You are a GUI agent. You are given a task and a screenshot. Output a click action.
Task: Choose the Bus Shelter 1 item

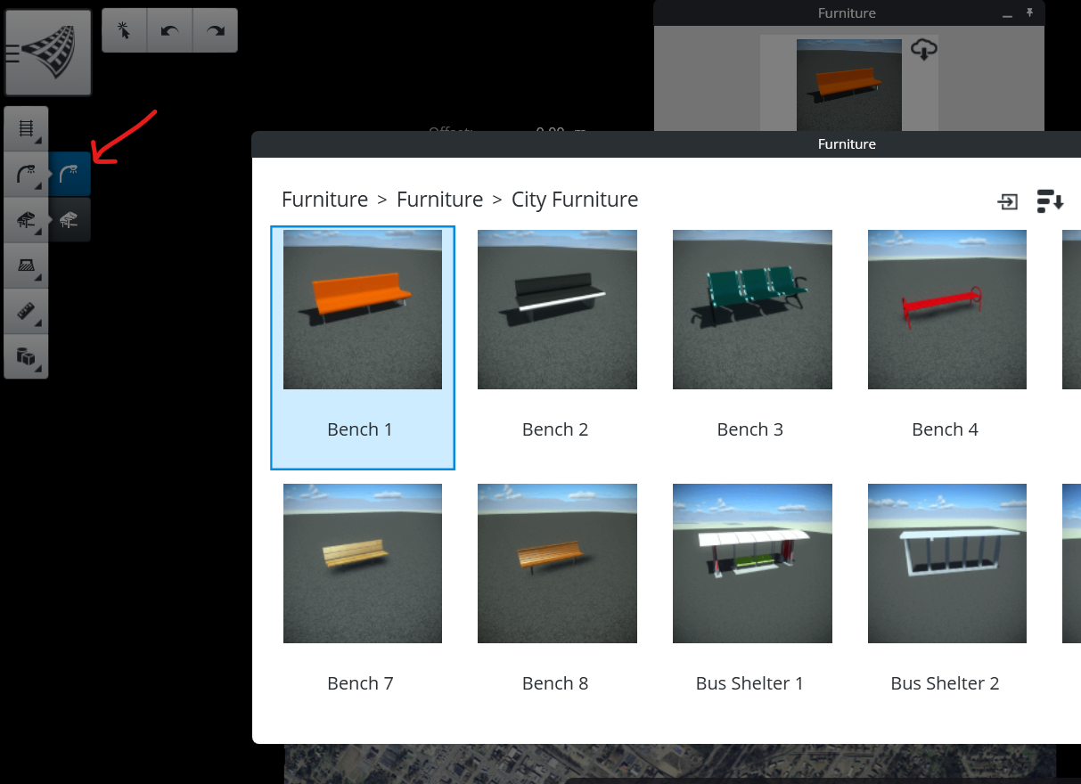point(751,563)
